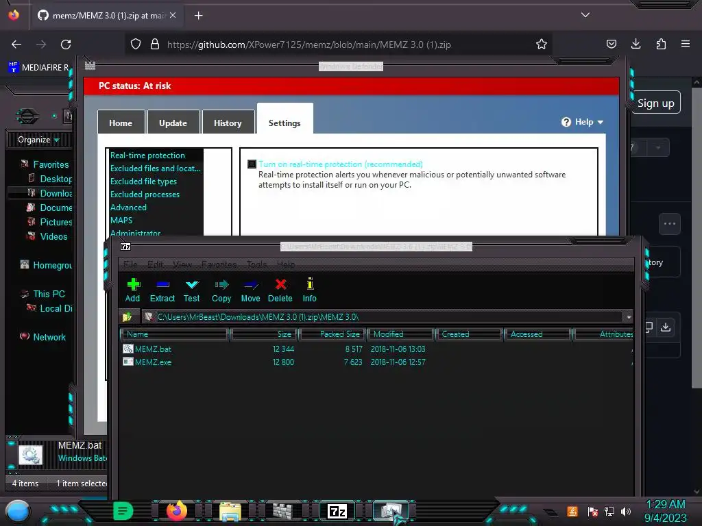Open This PC in Explorer tree
The height and width of the screenshot is (526, 702).
49,294
